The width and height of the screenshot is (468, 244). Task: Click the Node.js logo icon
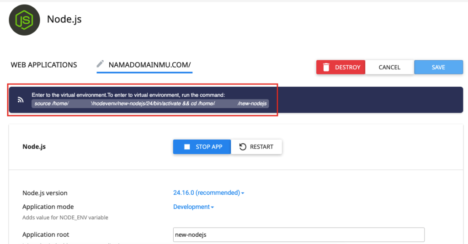[x=25, y=20]
